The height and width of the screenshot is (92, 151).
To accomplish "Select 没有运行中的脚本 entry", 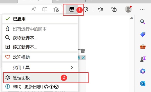I will point(40,29).
